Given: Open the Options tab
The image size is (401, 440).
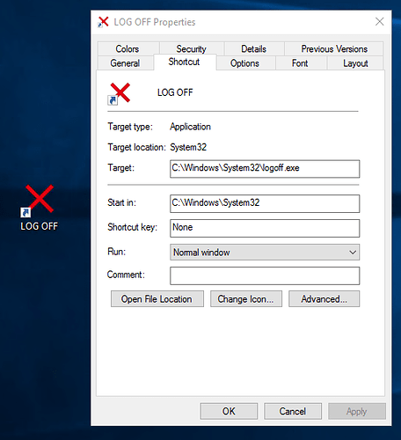Looking at the screenshot, I should coord(244,63).
